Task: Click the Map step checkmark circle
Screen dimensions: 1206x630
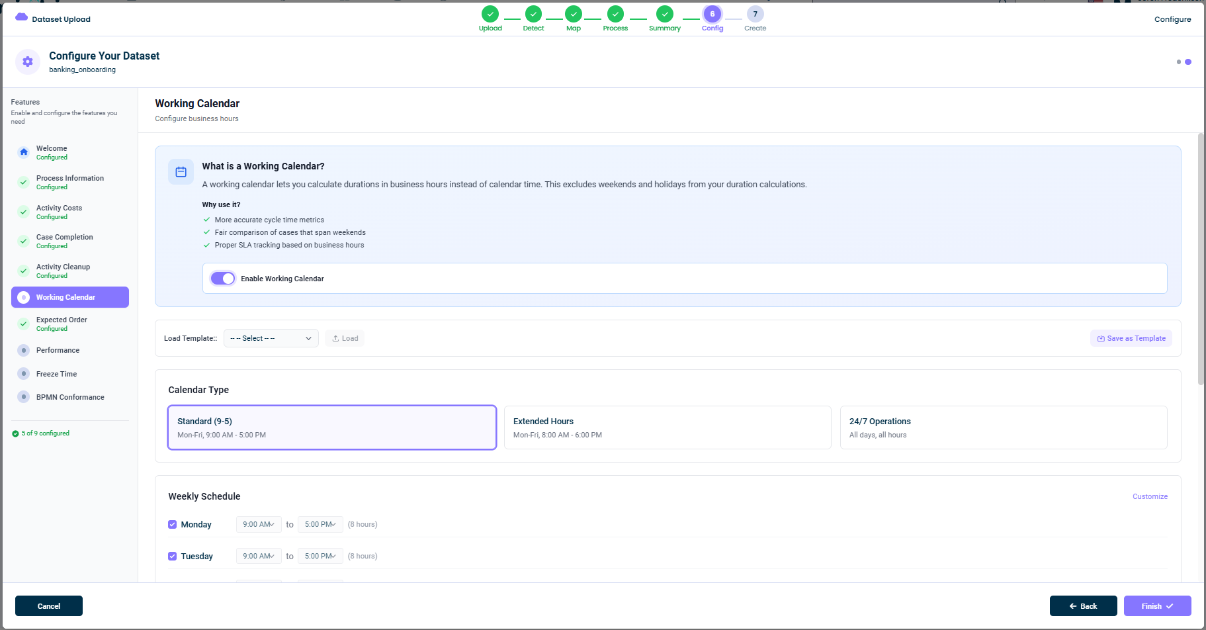Action: coord(574,14)
